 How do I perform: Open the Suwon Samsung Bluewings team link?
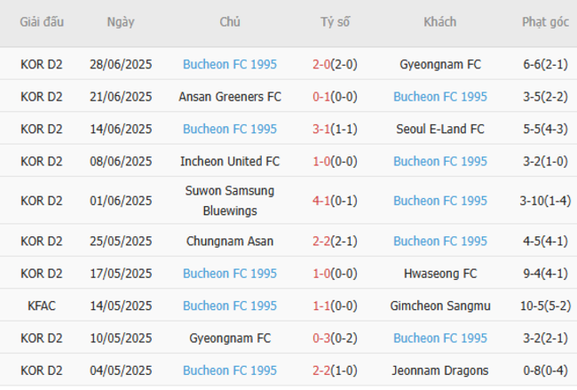[x=230, y=200]
